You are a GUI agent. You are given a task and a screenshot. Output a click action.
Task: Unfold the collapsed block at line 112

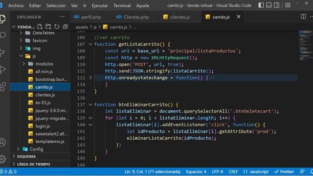[x=90, y=78]
